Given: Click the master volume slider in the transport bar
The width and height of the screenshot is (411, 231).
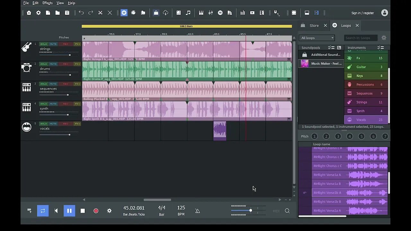Looking at the screenshot, I should (250, 210).
